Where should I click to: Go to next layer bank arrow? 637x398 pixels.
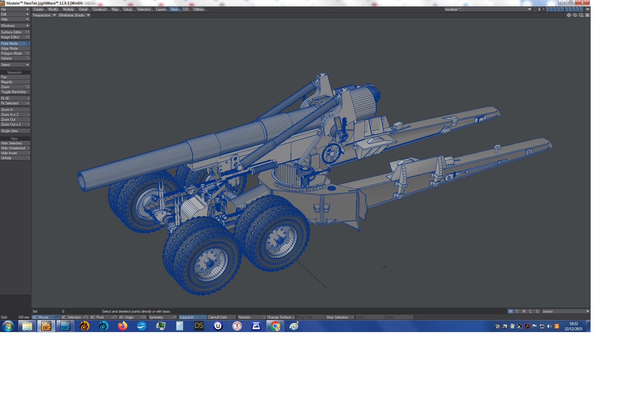tap(539, 9)
